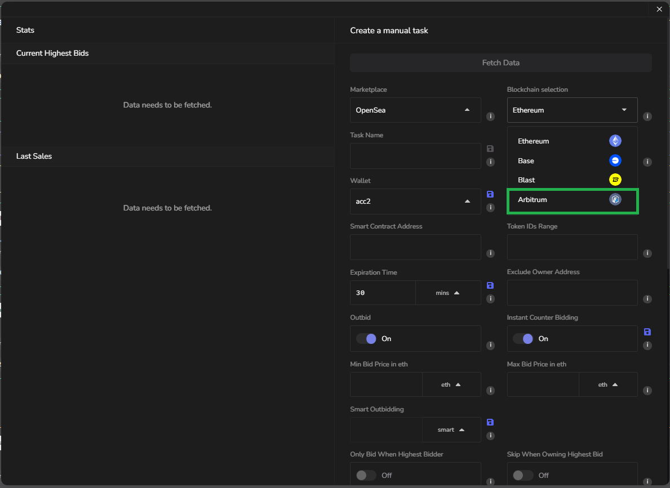Click the info icon beside Outbid toggle
Screen dimensions: 670x488
(490, 345)
